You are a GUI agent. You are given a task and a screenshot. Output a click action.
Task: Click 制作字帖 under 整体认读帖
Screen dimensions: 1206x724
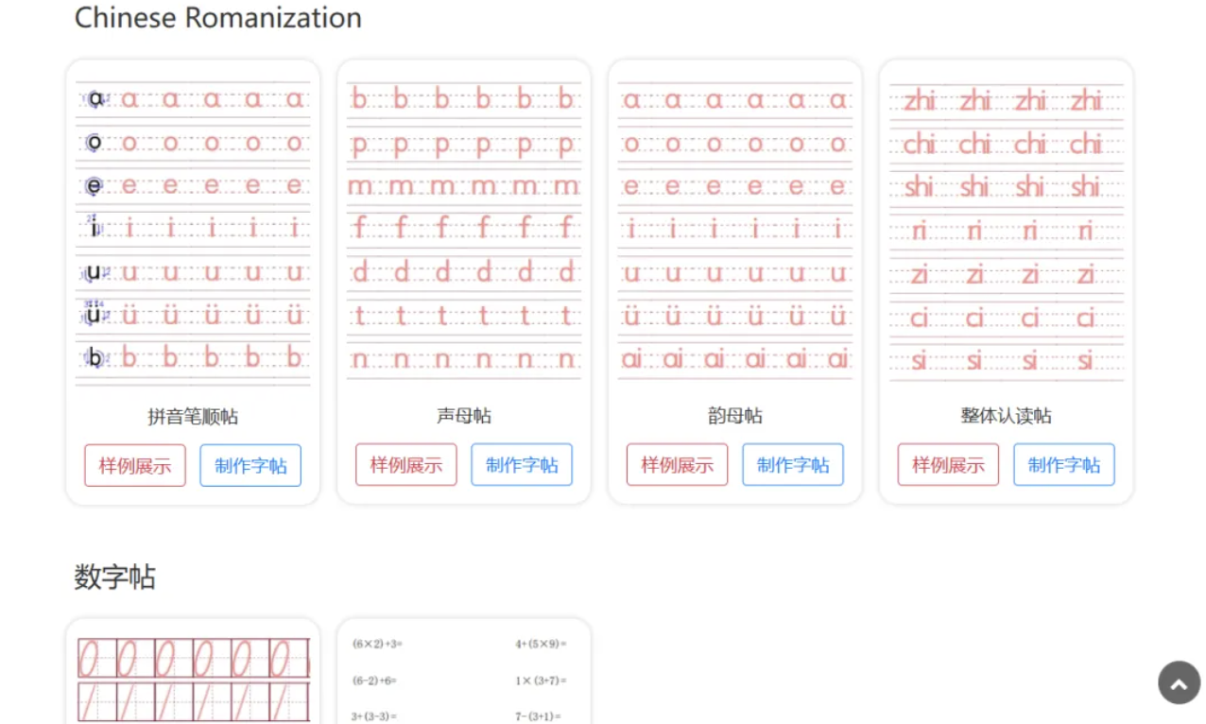pos(1064,465)
